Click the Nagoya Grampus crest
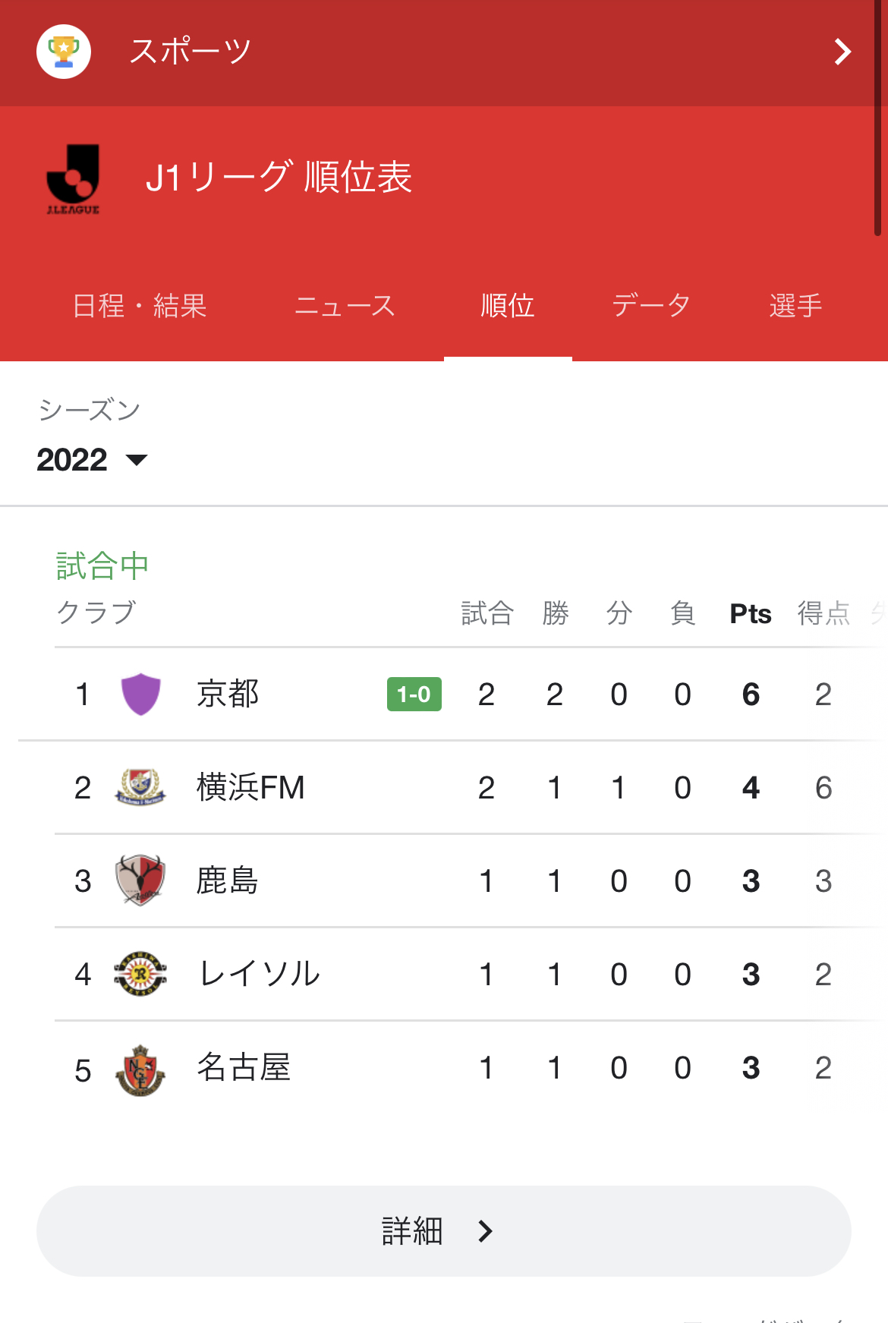This screenshot has width=888, height=1323. click(x=140, y=1068)
